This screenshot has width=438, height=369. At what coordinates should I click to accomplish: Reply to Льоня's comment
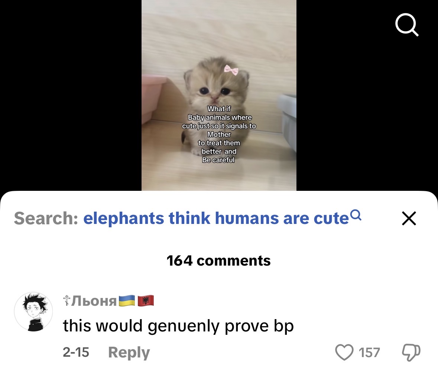129,352
